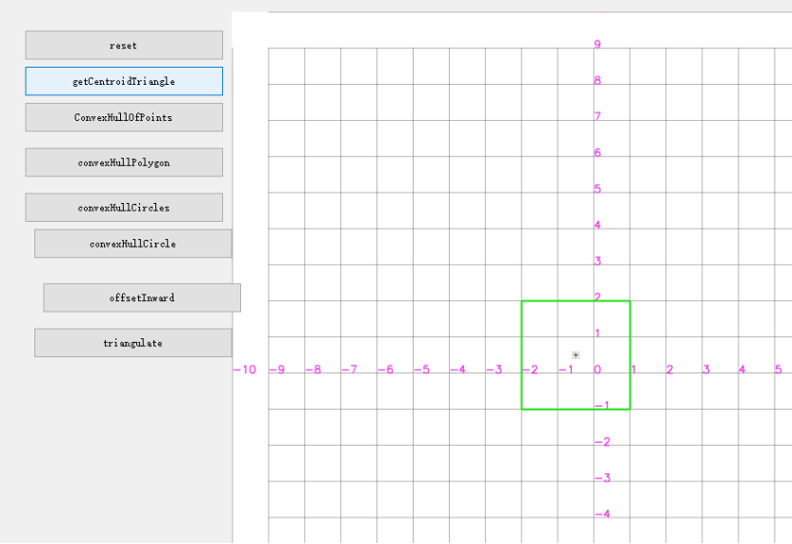Screen dimensions: 792x544
Task: Click the y-axis label 4
Action: [x=598, y=225]
